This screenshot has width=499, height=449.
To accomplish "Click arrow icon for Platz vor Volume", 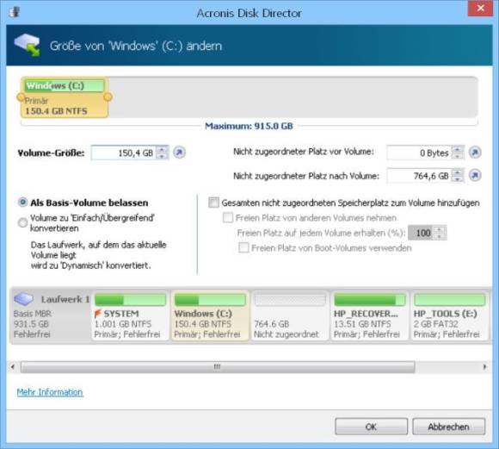I will [475, 153].
